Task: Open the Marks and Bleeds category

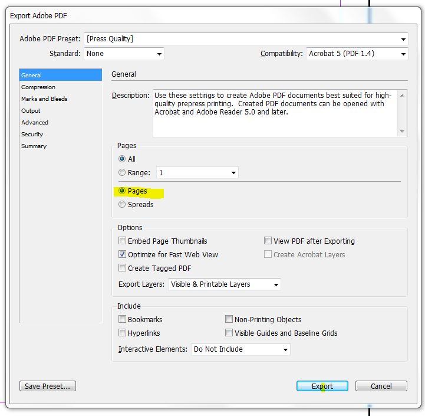Action: point(61,99)
